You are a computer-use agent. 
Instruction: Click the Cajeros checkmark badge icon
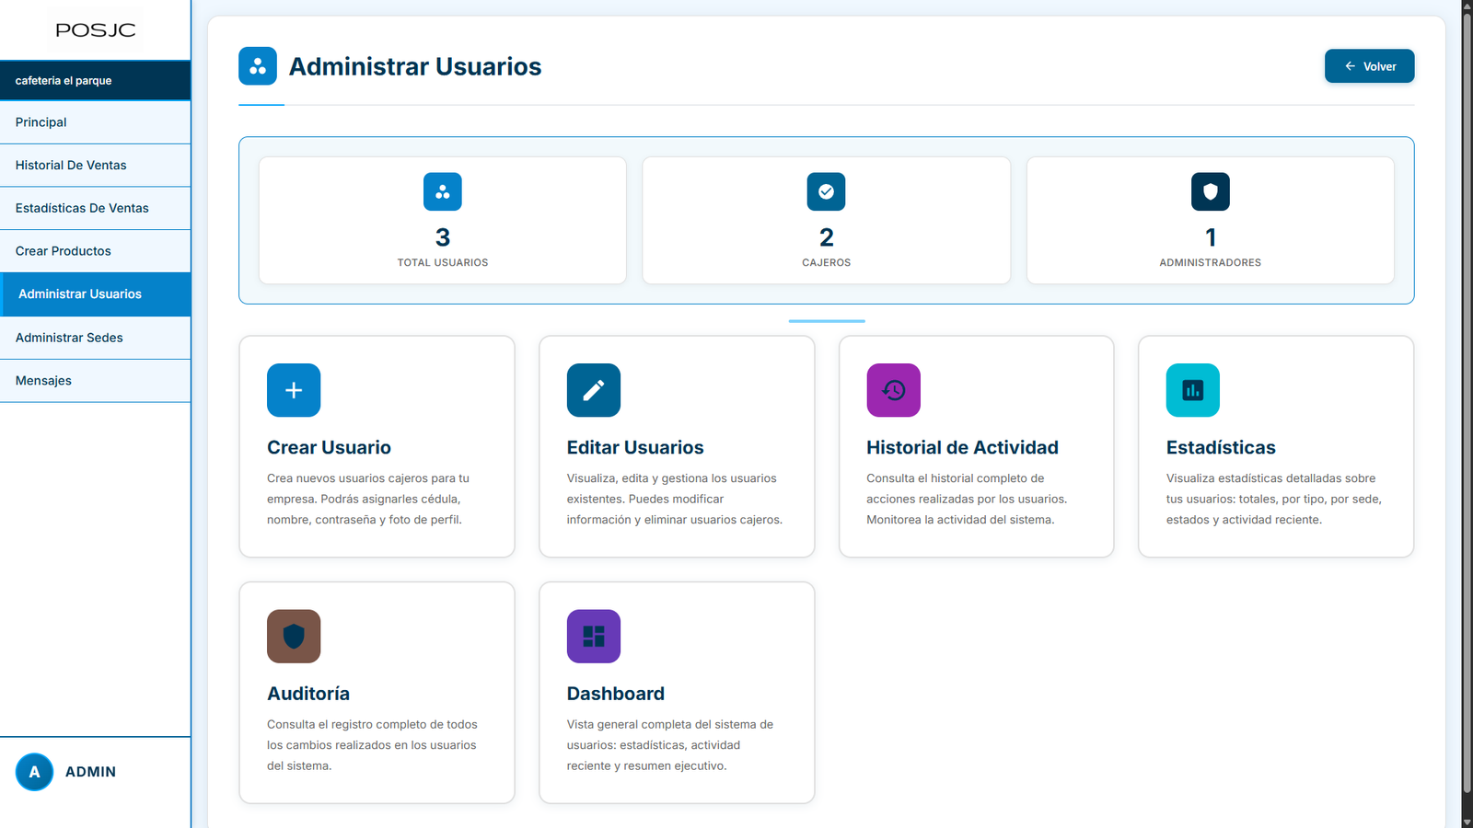pos(826,192)
